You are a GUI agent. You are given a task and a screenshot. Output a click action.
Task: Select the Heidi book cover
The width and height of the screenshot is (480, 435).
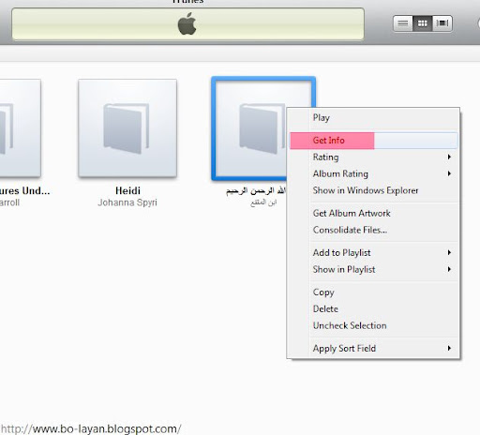127,128
